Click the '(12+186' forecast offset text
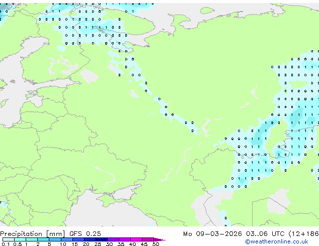Image resolution: width=319 pixels, height=246 pixels. click(x=304, y=234)
